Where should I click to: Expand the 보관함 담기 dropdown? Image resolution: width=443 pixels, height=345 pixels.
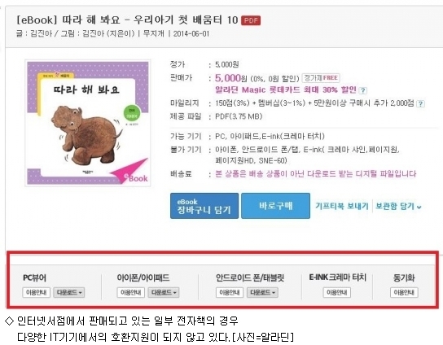398,206
